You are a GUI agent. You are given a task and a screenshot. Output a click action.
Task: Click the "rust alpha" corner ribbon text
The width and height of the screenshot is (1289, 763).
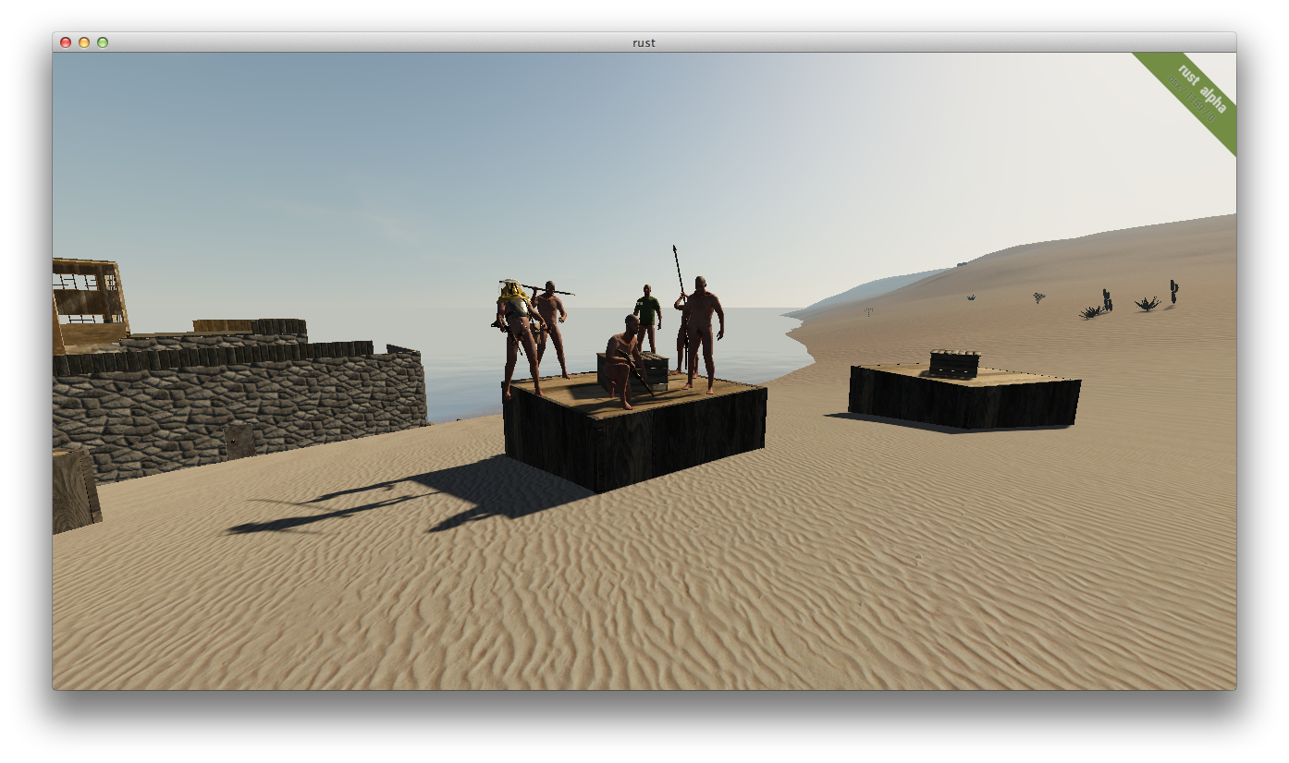point(1202,88)
